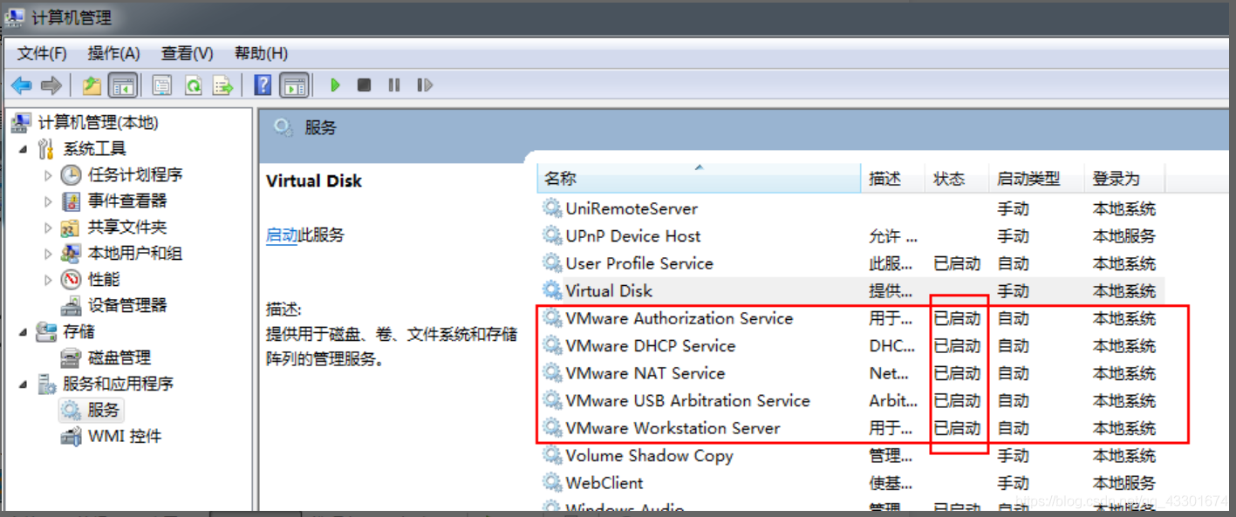Click 已启动 status of VMware DHCP Service
Viewport: 1236px width, 517px height.
pos(957,346)
